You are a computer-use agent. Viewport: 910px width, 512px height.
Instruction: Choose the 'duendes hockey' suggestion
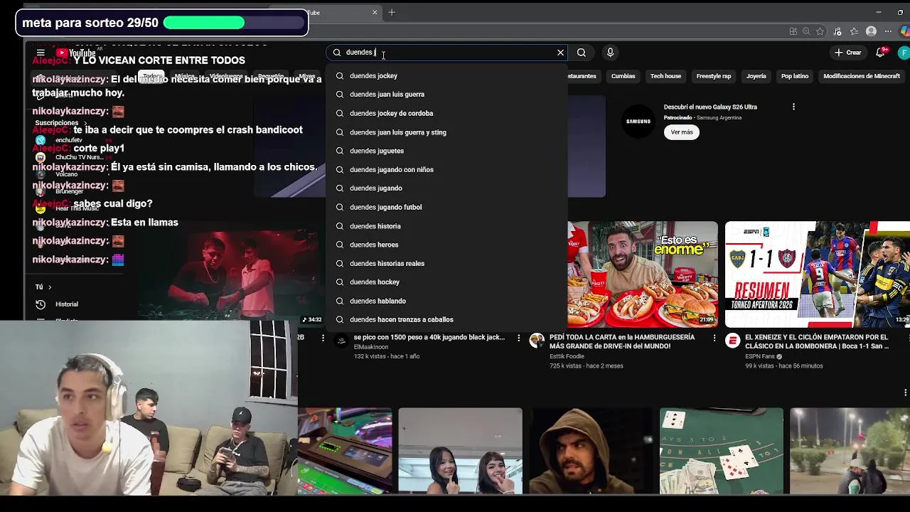(447, 282)
